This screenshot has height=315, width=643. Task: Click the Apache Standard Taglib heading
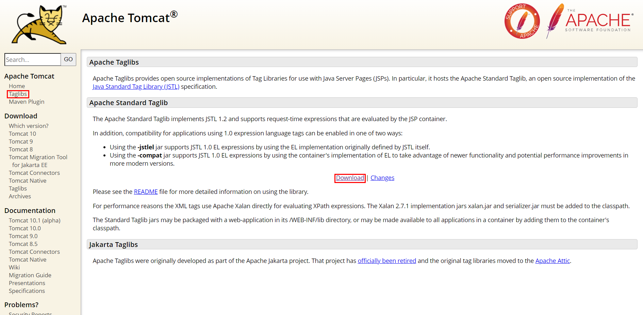point(129,103)
